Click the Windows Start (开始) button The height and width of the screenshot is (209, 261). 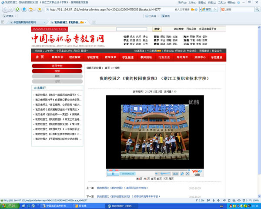point(10,206)
